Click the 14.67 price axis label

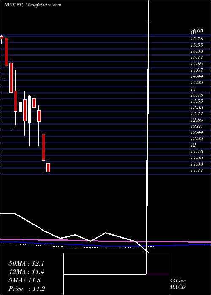pyautogui.click(x=197, y=70)
